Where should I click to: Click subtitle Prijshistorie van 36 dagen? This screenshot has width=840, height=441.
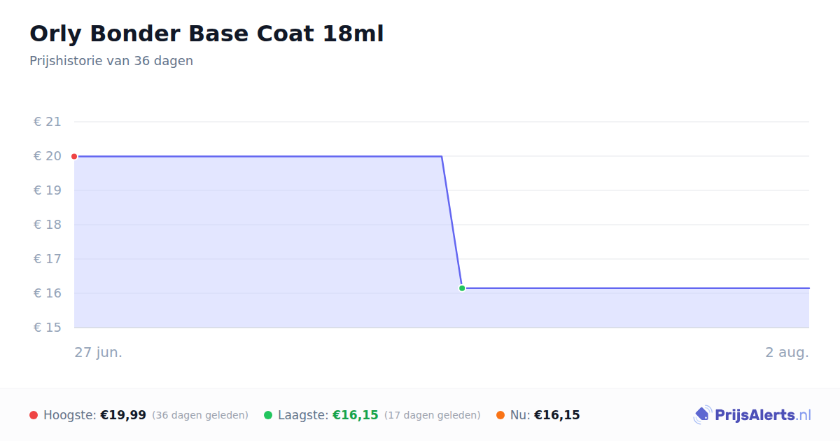point(111,61)
